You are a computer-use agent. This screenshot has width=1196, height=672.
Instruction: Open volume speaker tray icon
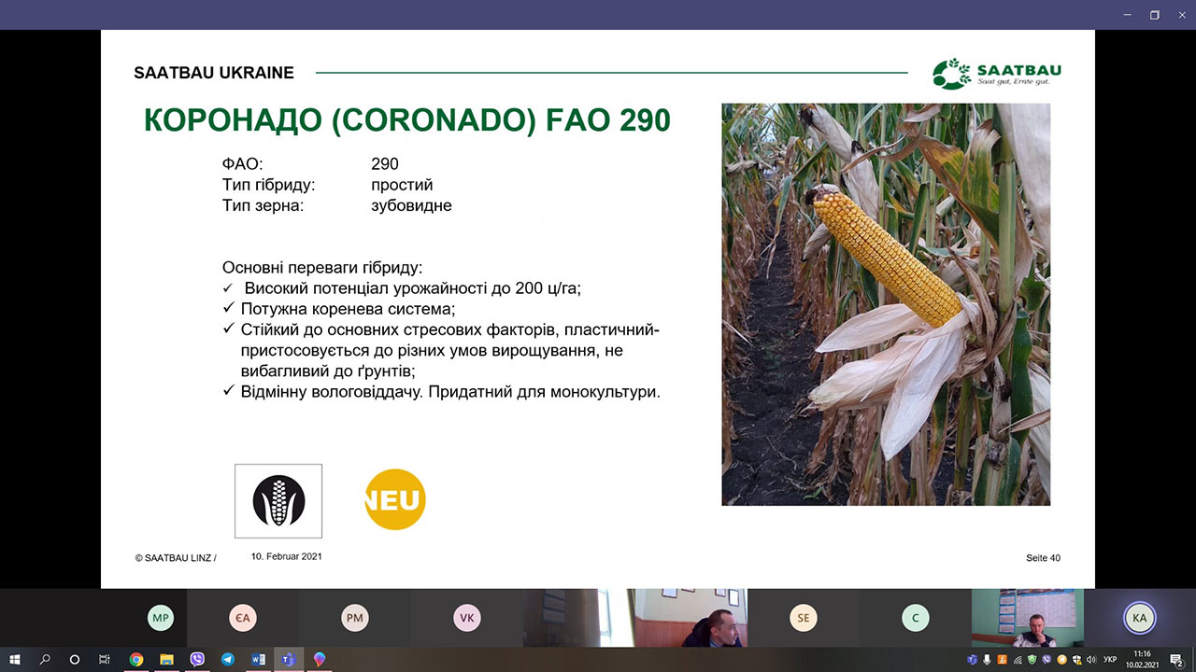[x=1091, y=660]
